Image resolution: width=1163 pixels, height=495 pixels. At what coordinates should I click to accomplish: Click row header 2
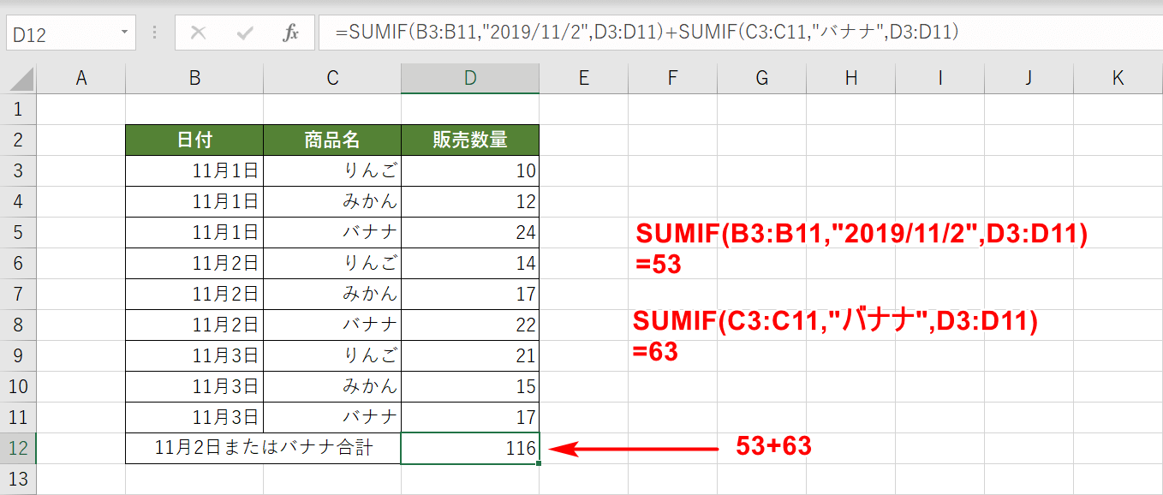pos(19,140)
